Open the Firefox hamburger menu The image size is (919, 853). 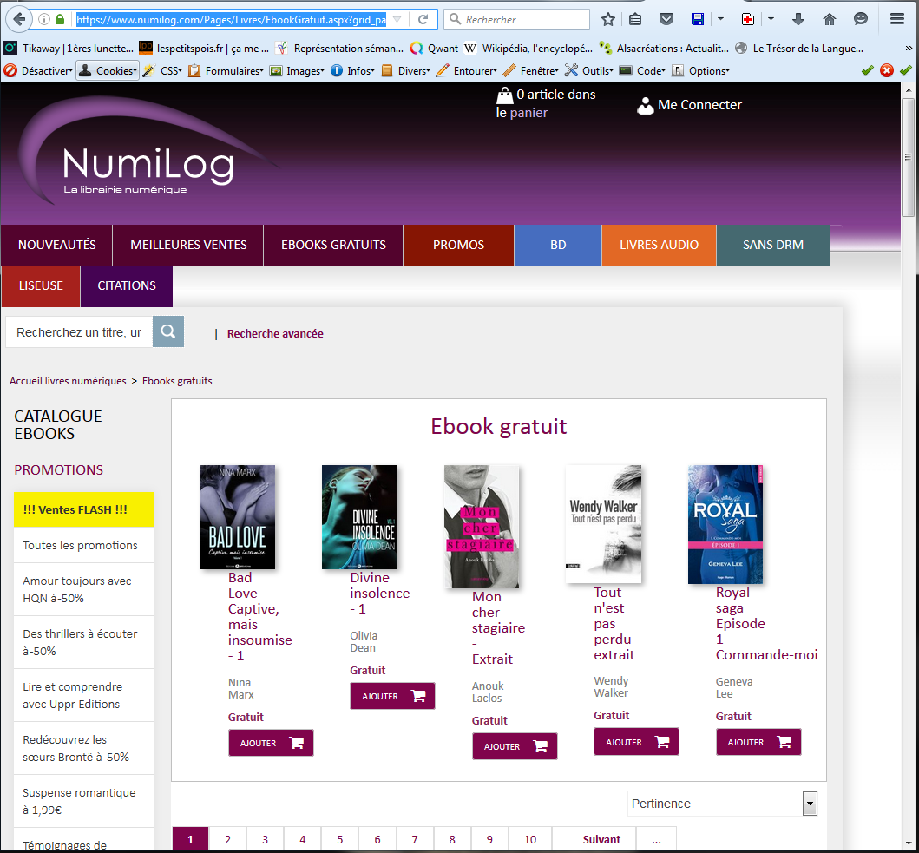[896, 19]
